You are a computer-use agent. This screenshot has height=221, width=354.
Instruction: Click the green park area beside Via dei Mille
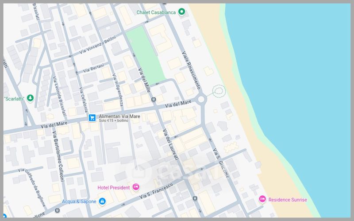[145, 54]
